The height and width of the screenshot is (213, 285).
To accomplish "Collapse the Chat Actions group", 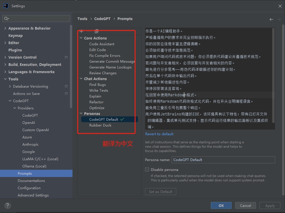I will coord(81,79).
